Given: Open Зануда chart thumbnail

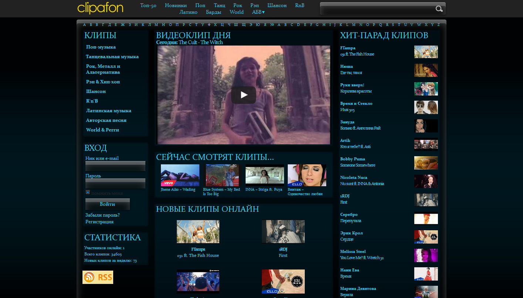Looking at the screenshot, I should pyautogui.click(x=426, y=126).
